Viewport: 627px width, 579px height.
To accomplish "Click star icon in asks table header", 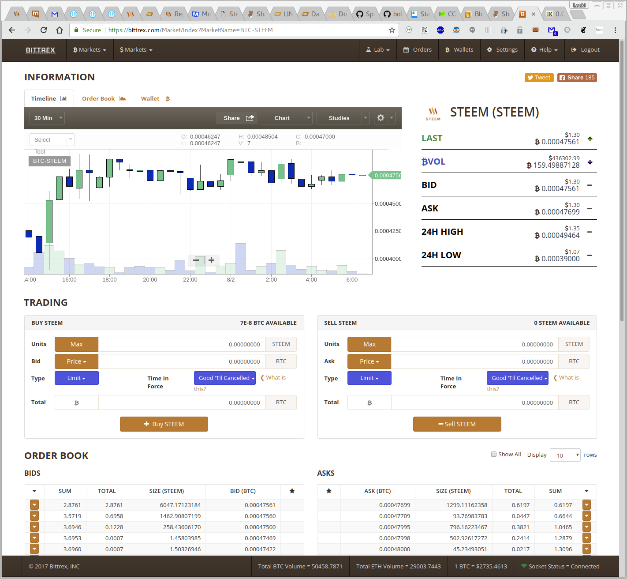I will [329, 491].
